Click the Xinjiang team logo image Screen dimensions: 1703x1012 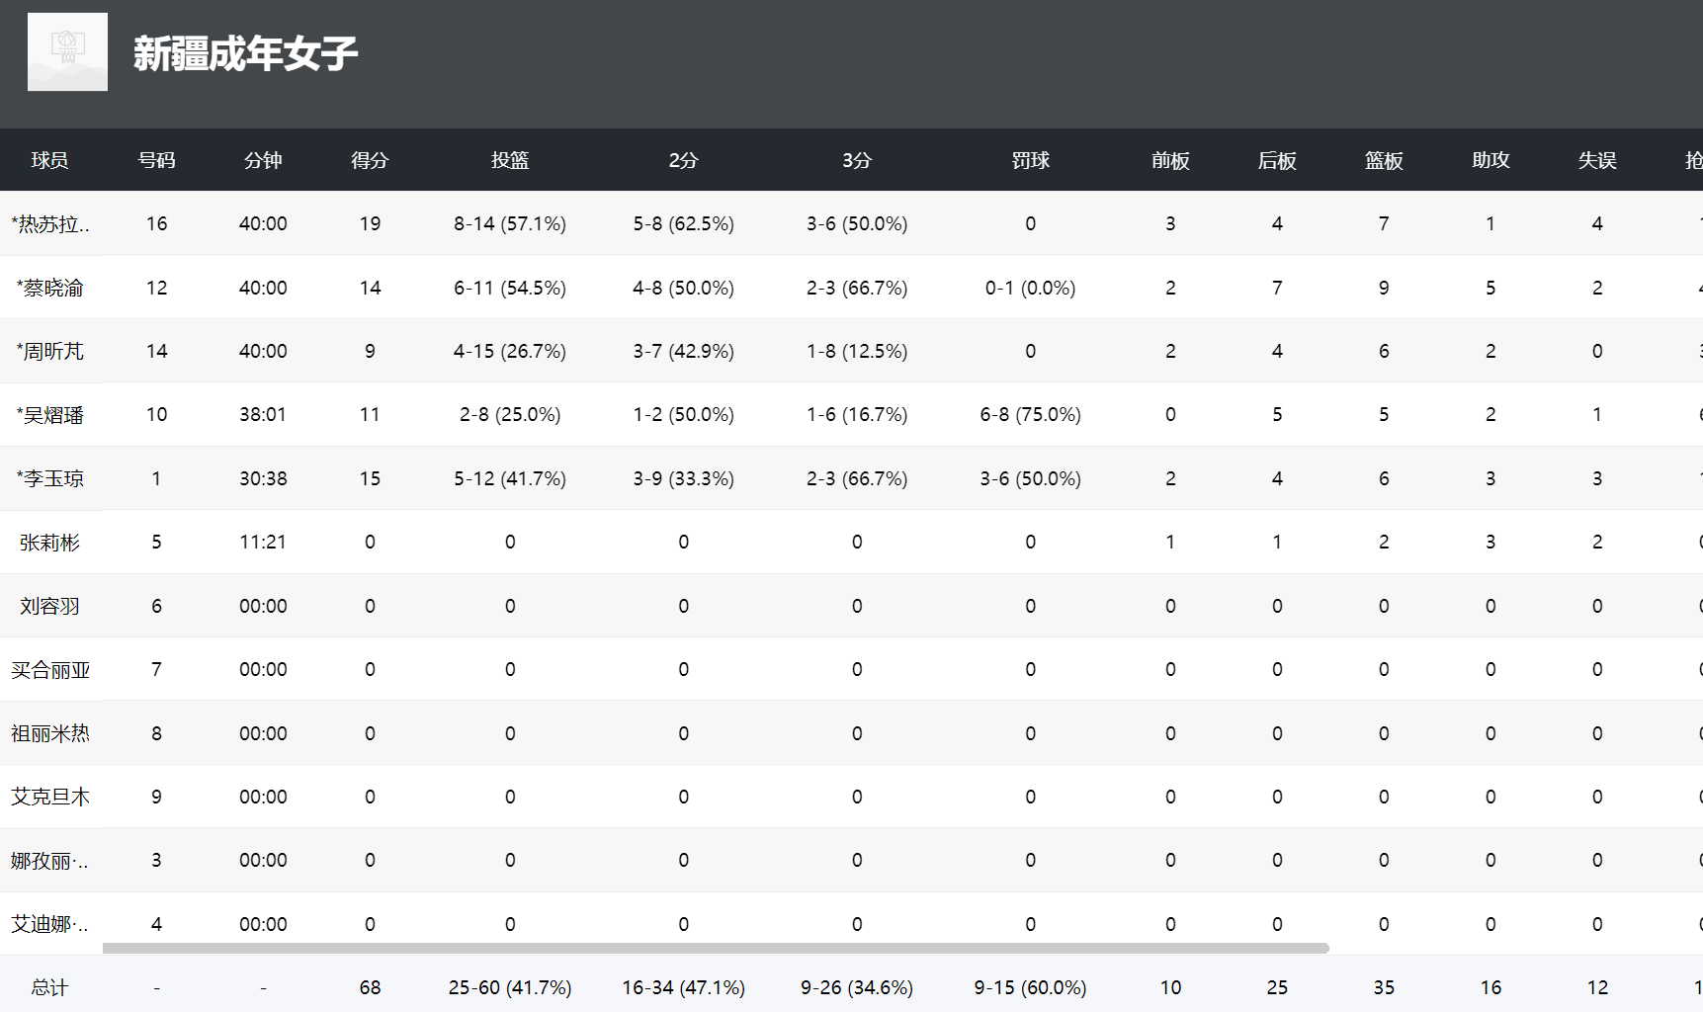[67, 51]
